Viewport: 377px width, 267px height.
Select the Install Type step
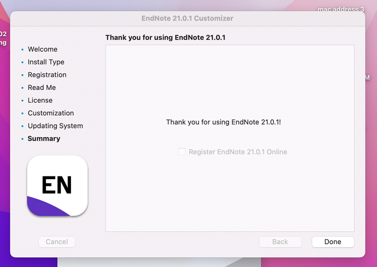pyautogui.click(x=46, y=62)
